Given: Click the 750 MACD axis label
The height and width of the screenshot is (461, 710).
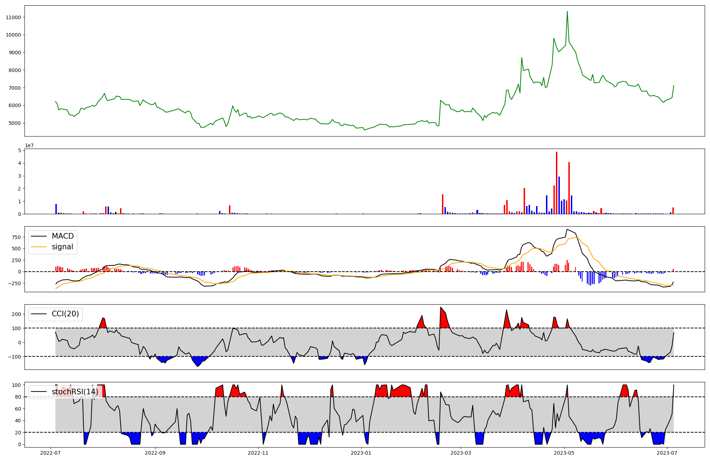Looking at the screenshot, I should point(16,237).
